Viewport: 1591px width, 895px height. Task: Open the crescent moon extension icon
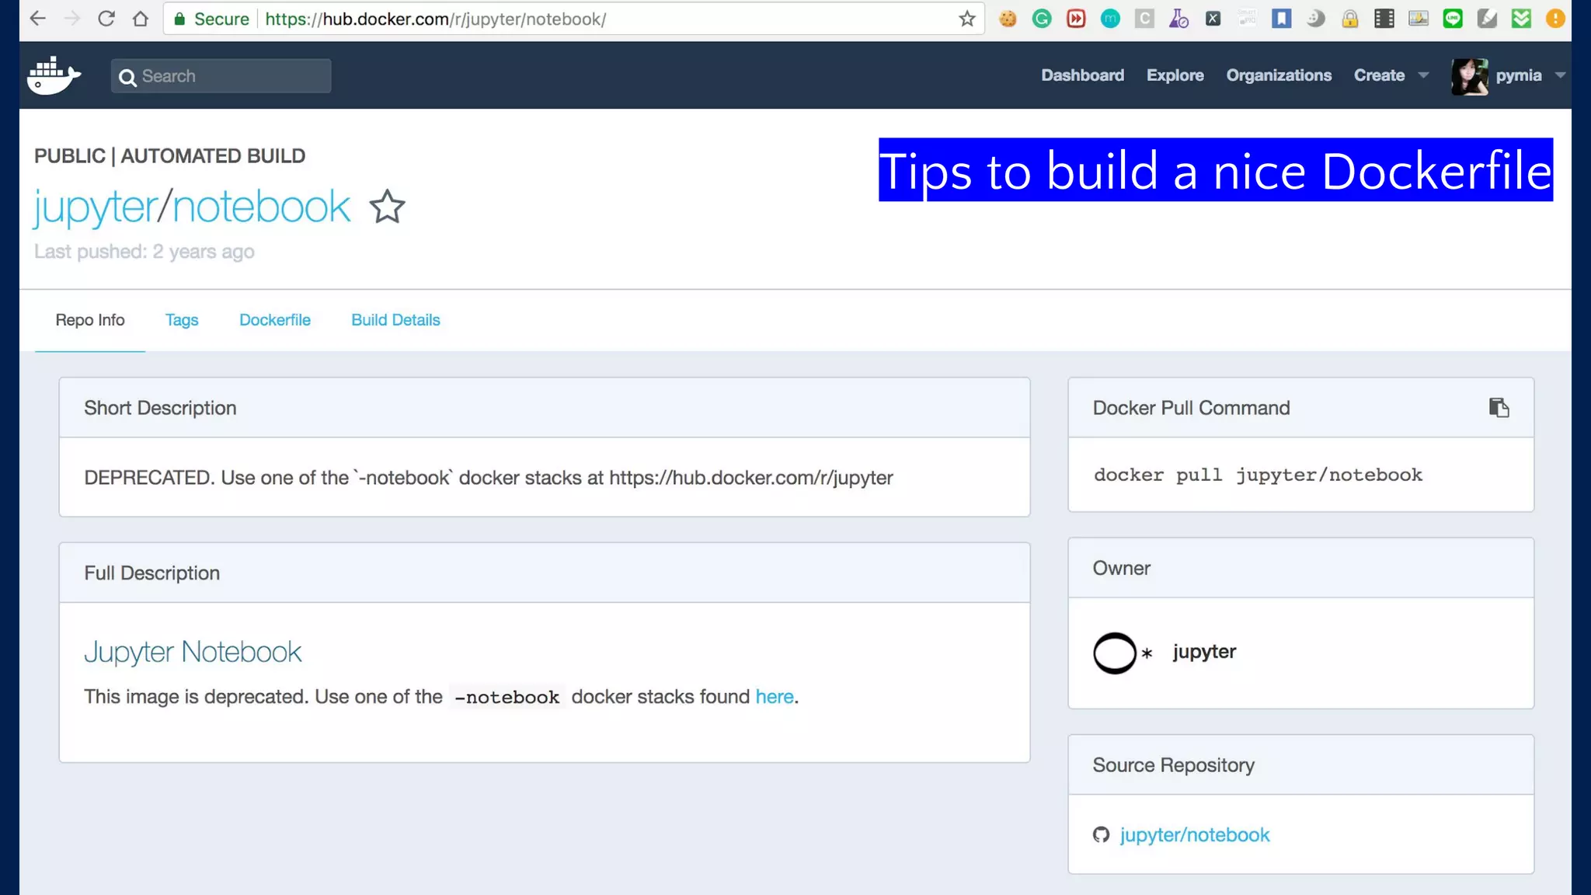pos(1315,19)
